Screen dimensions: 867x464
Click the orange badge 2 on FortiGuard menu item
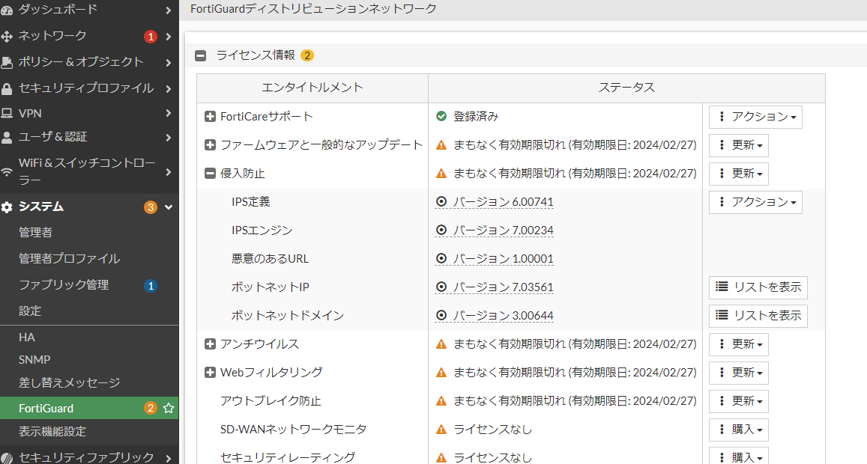pyautogui.click(x=151, y=408)
